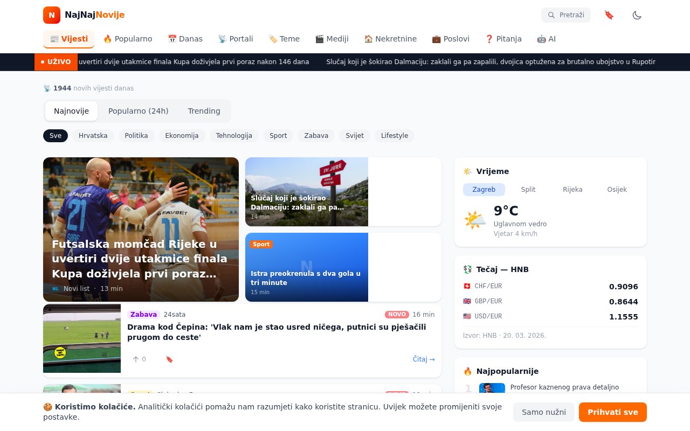The image size is (690, 431).
Task: Switch weather city to Split
Action: (x=528, y=189)
